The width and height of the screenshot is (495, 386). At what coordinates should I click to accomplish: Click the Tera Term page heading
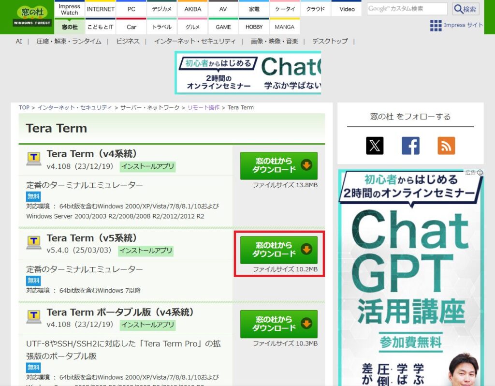pos(56,128)
